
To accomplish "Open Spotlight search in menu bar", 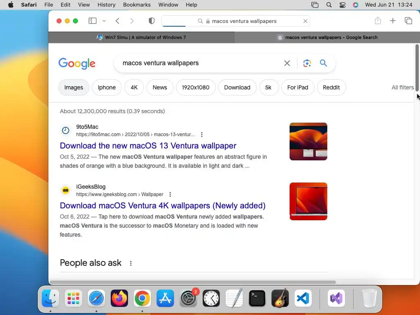I will pos(329,5).
